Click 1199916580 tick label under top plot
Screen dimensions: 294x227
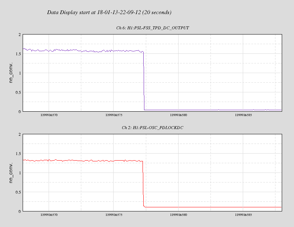(x=178, y=115)
